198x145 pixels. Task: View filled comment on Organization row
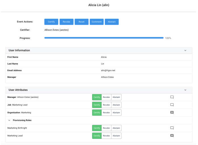[172, 113]
